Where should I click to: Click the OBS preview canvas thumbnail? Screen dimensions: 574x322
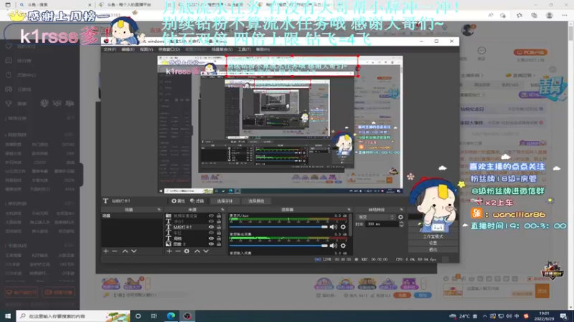tap(280, 125)
